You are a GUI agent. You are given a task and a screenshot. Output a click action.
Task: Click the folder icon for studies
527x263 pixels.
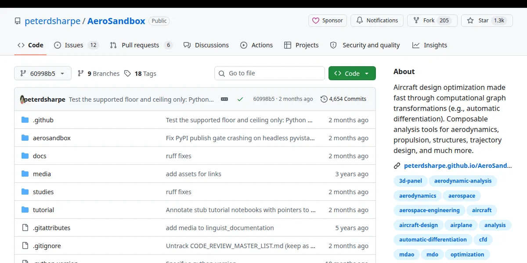pos(25,192)
